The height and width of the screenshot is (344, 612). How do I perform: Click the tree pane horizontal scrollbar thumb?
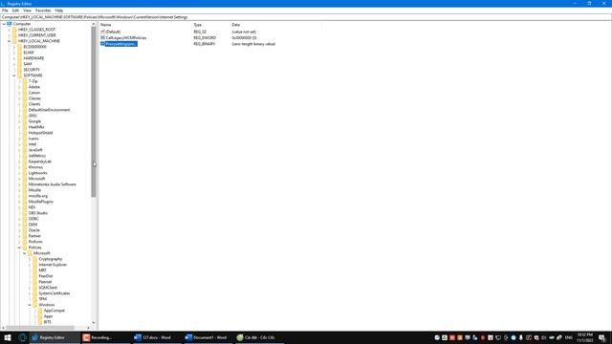pyautogui.click(x=40, y=328)
